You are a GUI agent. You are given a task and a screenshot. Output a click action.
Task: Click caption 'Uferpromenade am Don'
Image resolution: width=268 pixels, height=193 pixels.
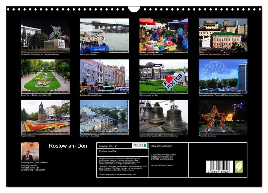(149, 95)
